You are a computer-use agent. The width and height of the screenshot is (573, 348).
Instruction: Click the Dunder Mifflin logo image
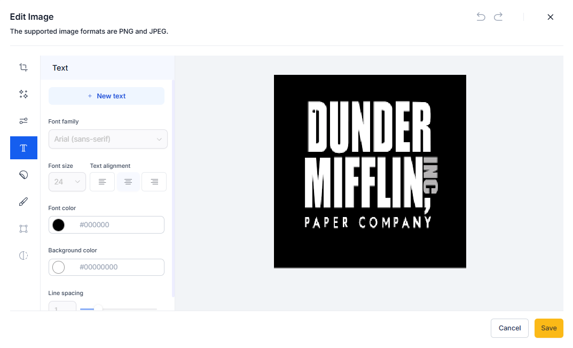coord(370,171)
